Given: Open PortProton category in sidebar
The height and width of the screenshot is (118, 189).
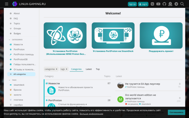Looking at the screenshot, I should point(19,49).
